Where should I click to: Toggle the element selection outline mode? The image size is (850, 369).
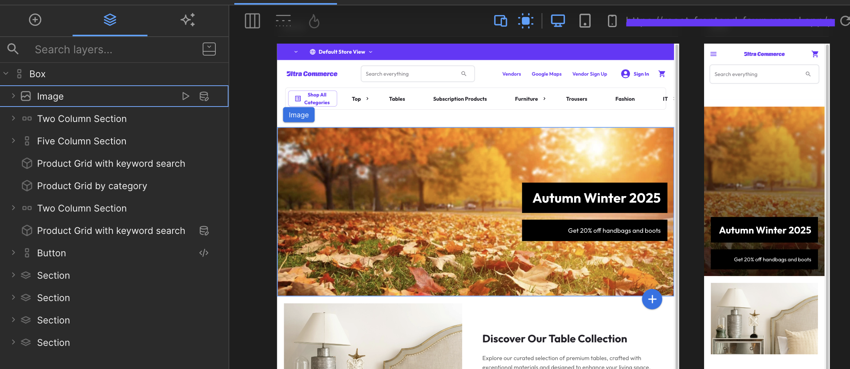(526, 21)
